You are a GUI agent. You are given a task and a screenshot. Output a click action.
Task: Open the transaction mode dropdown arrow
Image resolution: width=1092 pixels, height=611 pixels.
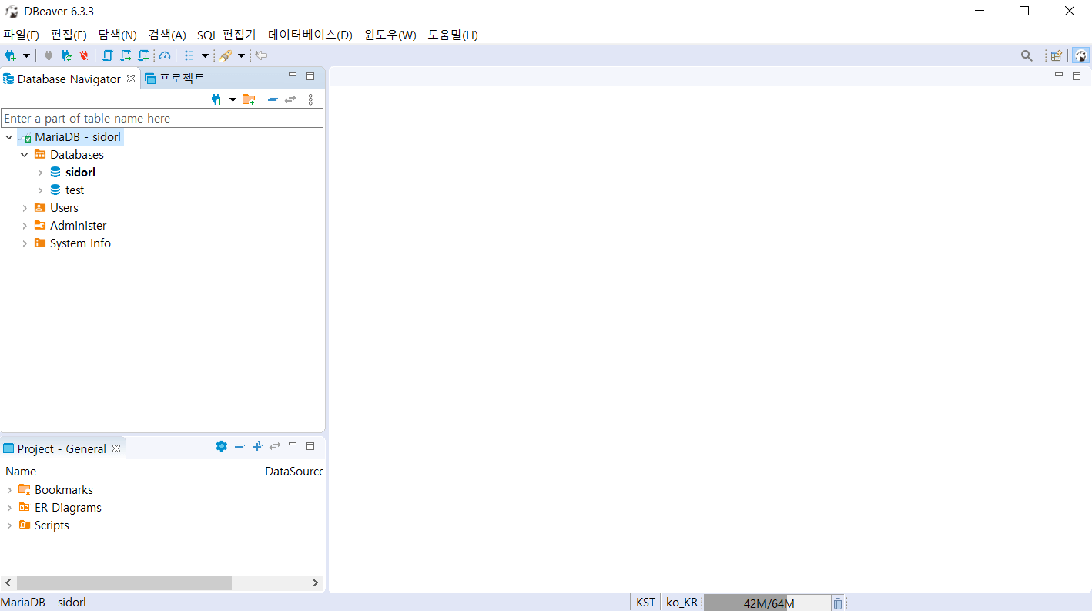(205, 55)
